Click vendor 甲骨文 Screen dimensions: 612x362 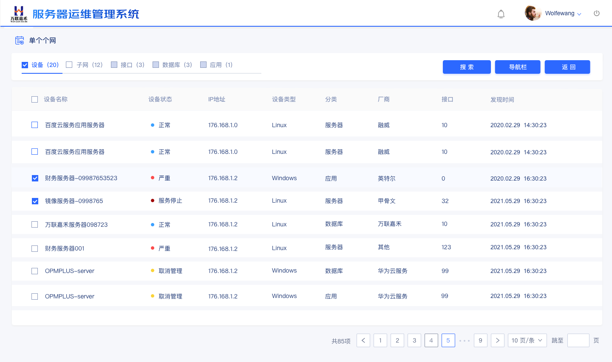tap(387, 201)
